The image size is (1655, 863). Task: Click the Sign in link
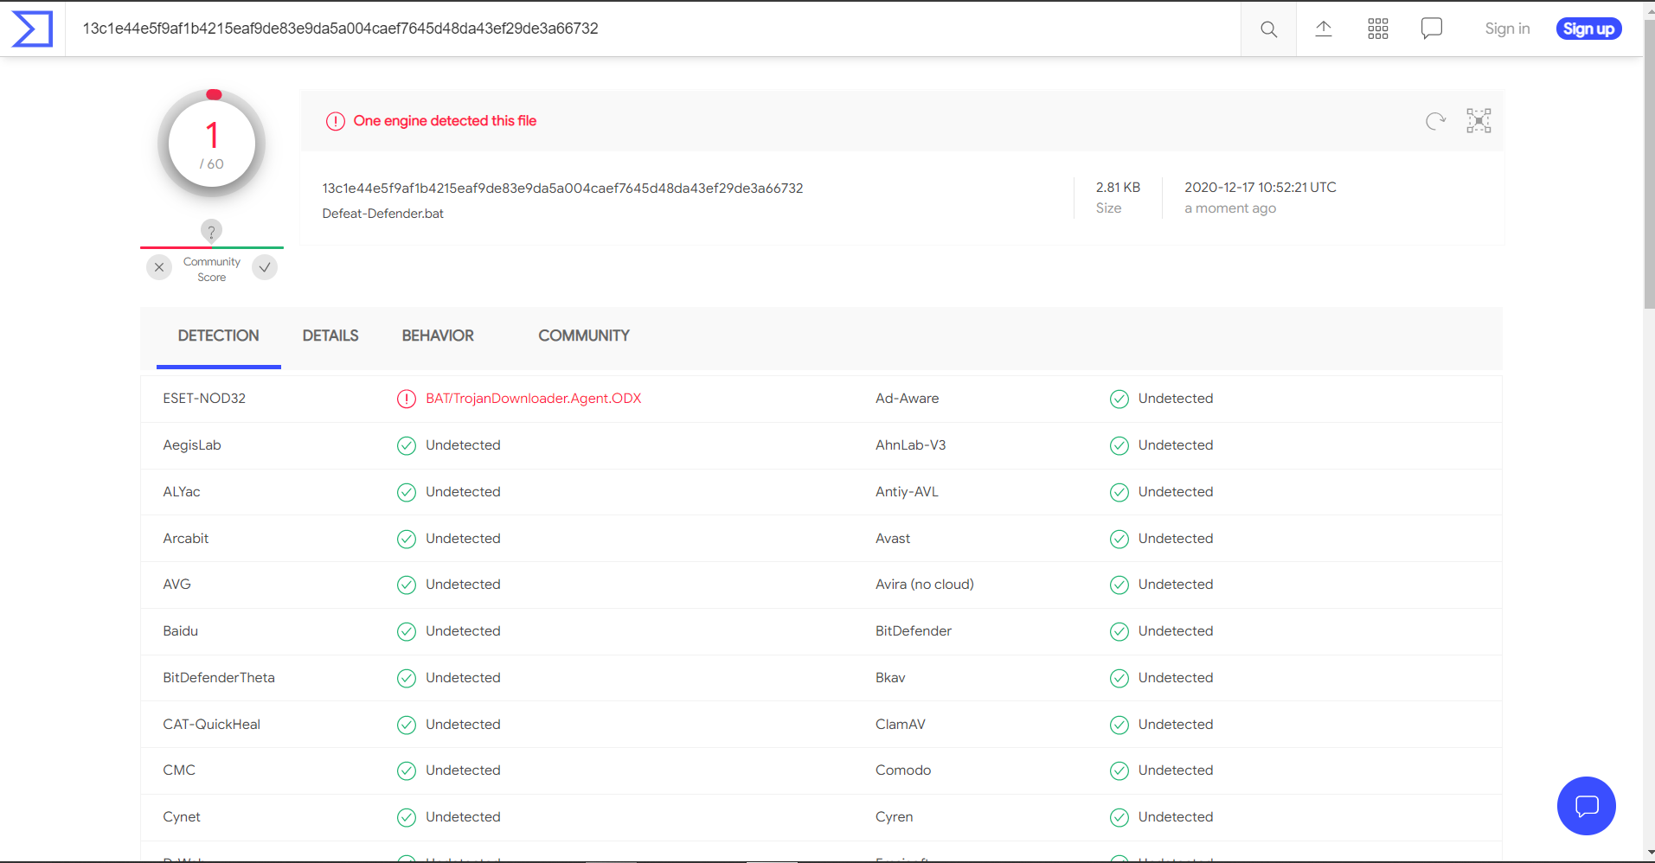pos(1506,29)
